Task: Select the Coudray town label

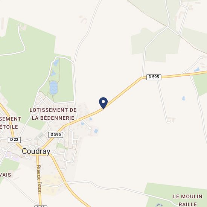Action: coord(36,151)
